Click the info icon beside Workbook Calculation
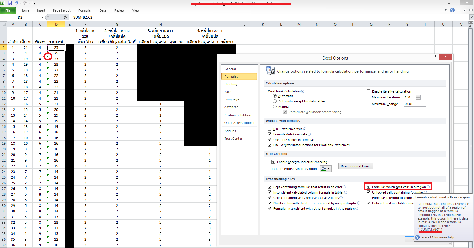 point(303,91)
